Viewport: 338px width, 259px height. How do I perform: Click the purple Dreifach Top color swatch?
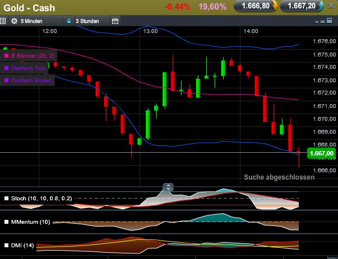7,68
